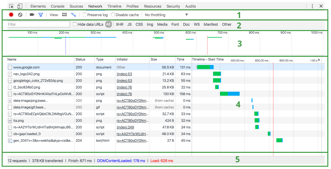Open the DevTools three-dot menu
The height and width of the screenshot is (169, 331).
pyautogui.click(x=312, y=6)
